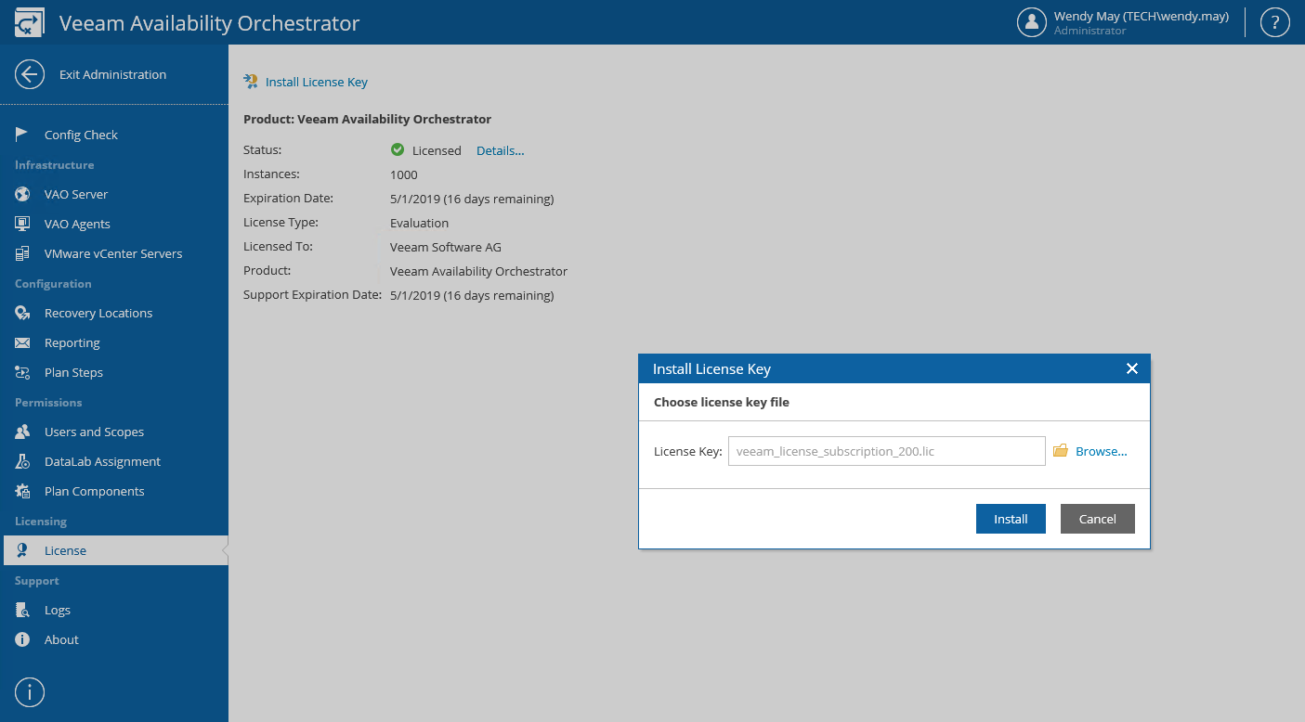The width and height of the screenshot is (1305, 722).
Task: Click the Plan Components gear icon
Action: tap(22, 491)
